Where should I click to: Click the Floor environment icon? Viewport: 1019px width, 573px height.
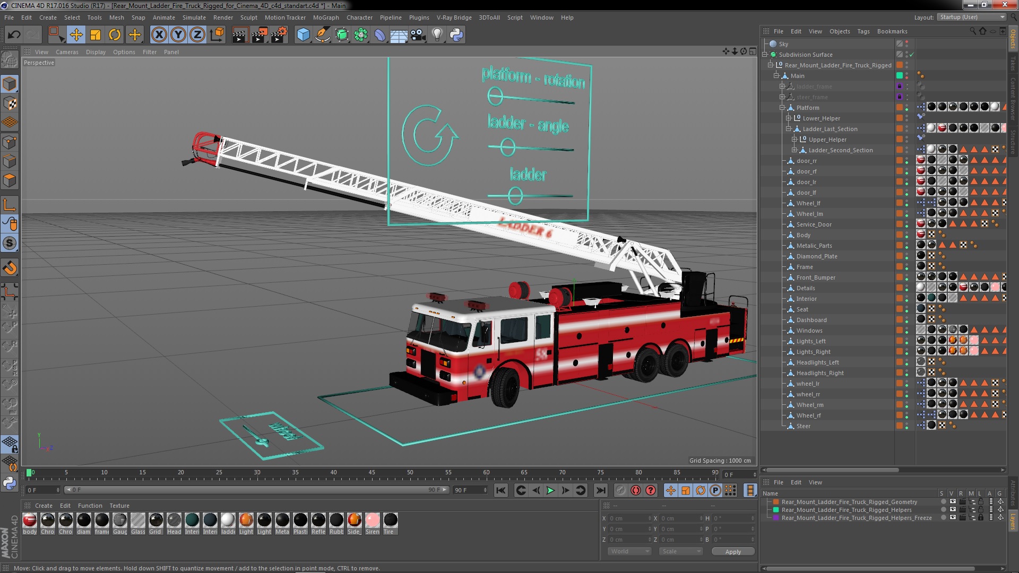coord(399,35)
